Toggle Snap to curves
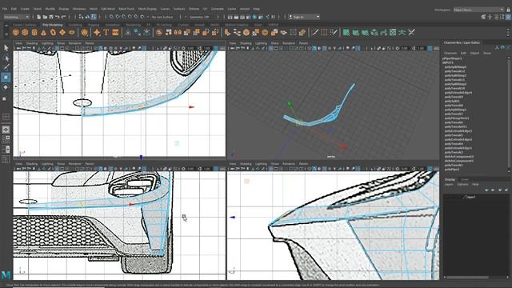The image size is (512, 288). [x=118, y=17]
